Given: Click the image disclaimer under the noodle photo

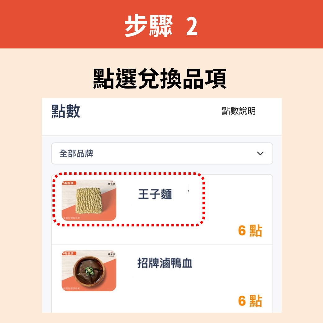Looking at the screenshot, I should click(71, 218).
